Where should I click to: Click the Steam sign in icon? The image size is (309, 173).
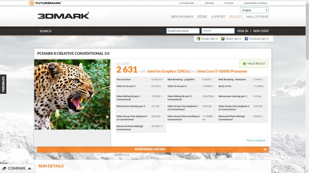(223, 39)
